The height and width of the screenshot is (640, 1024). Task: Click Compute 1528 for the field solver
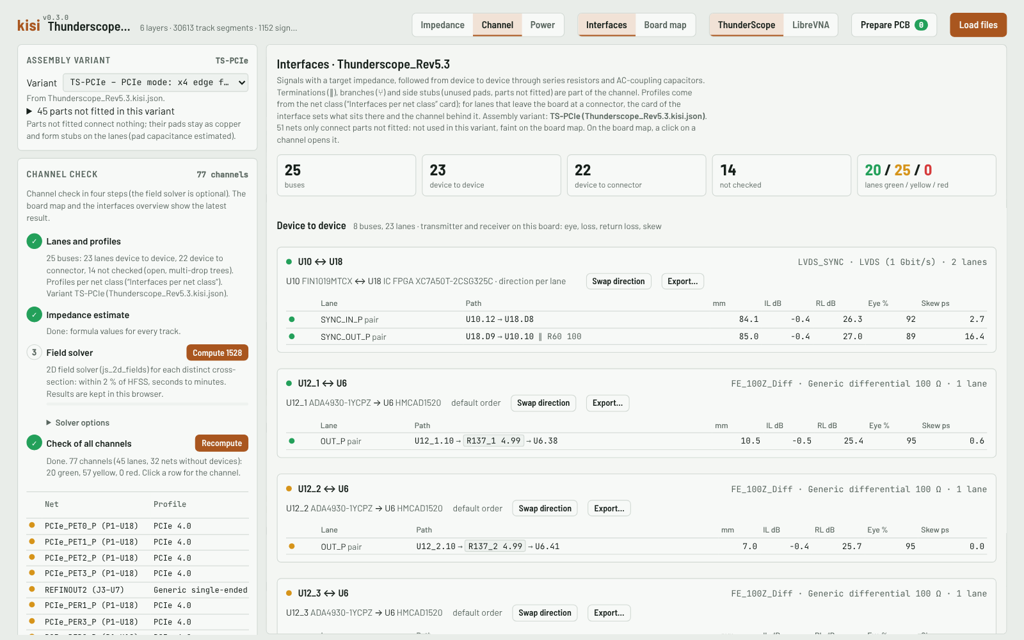(x=217, y=353)
